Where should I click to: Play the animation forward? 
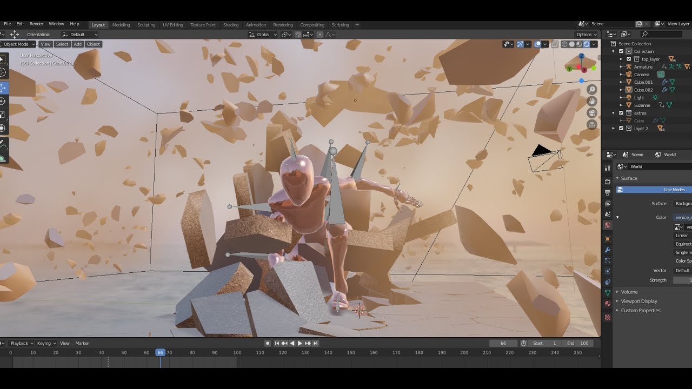click(x=300, y=343)
